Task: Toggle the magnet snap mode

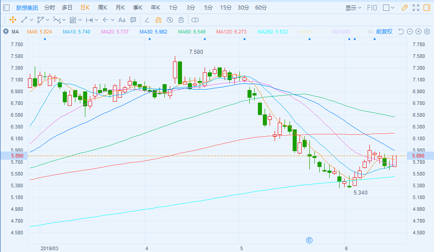Action: (158, 20)
